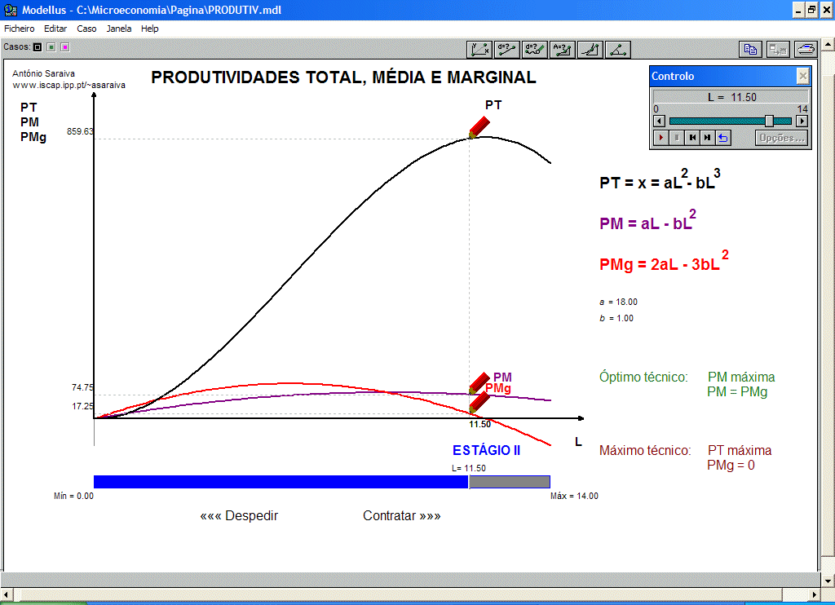Click the right arrow of Controlo slider
This screenshot has width=835, height=605.
coord(802,121)
